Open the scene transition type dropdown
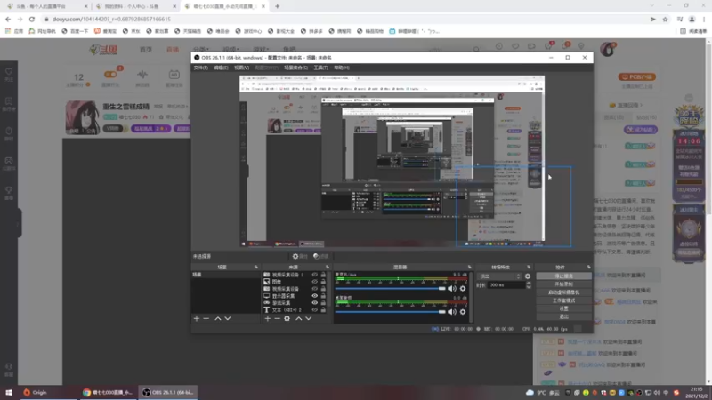Screen dimensions: 712x400 499,276
